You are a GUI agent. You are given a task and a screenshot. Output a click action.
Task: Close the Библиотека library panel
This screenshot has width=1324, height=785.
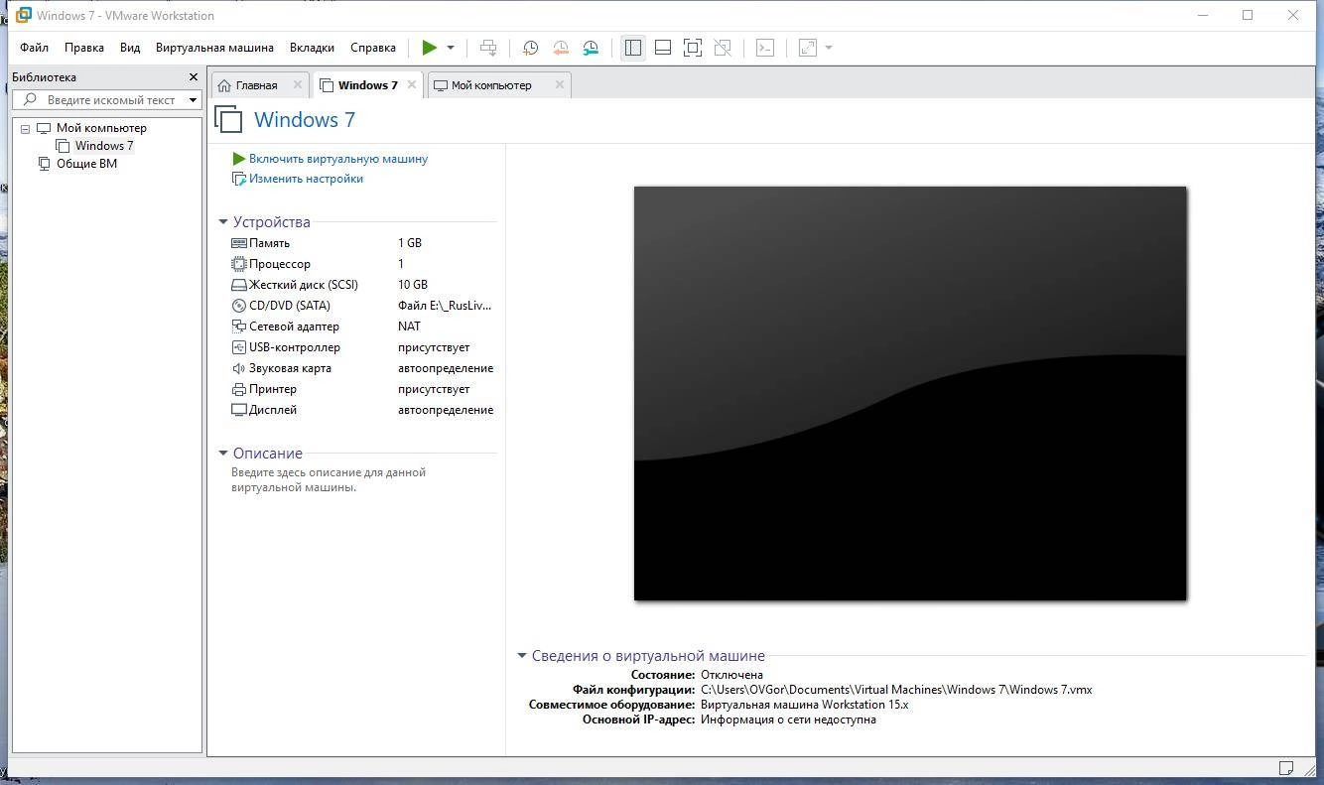(x=194, y=77)
